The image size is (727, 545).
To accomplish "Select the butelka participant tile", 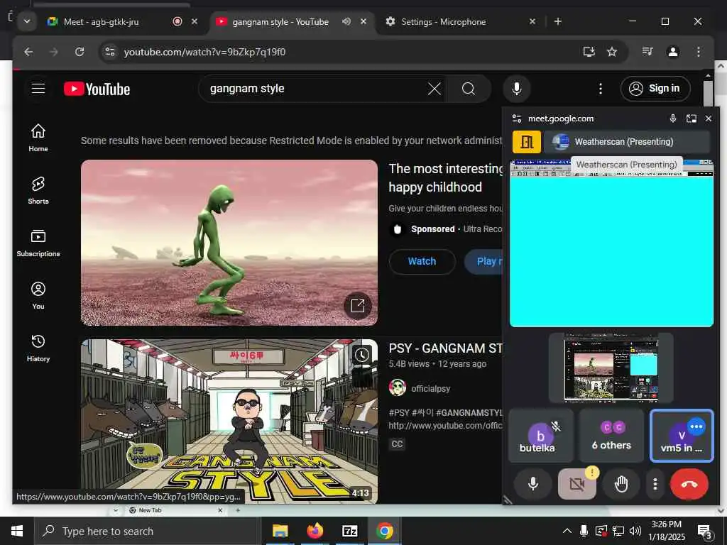I will (540, 436).
